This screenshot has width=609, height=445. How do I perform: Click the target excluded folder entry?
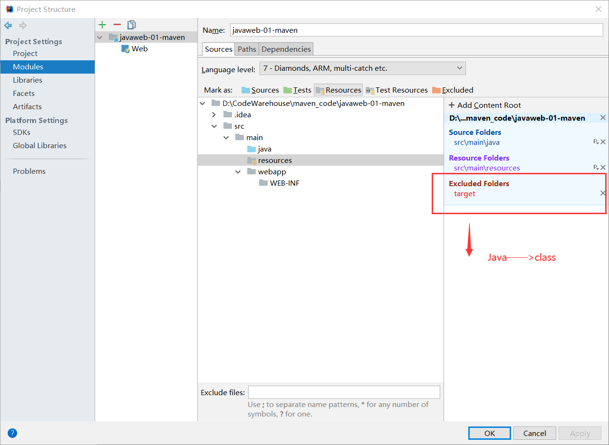(x=464, y=194)
